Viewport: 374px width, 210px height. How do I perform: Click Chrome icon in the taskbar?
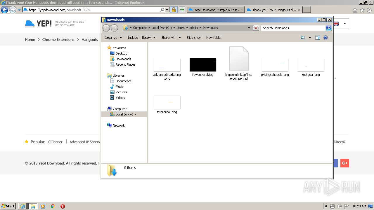pyautogui.click(x=53, y=206)
